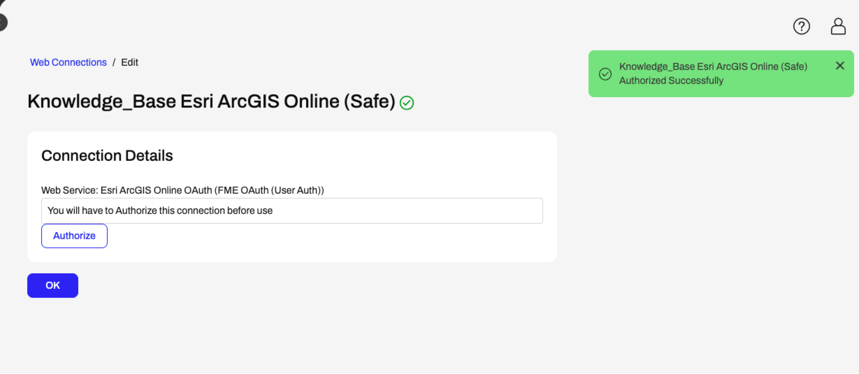Click the Connection Details heading

click(107, 156)
